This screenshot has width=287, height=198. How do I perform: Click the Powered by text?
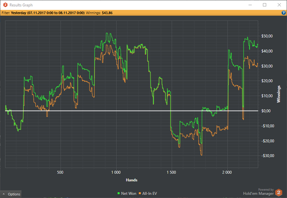pyautogui.click(x=266, y=189)
